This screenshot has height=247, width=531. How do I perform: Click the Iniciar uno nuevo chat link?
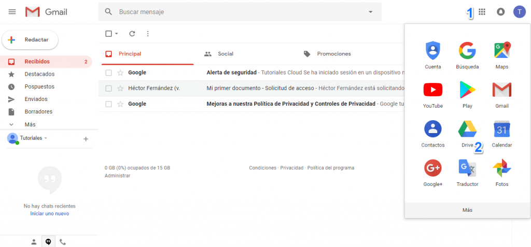[49, 213]
